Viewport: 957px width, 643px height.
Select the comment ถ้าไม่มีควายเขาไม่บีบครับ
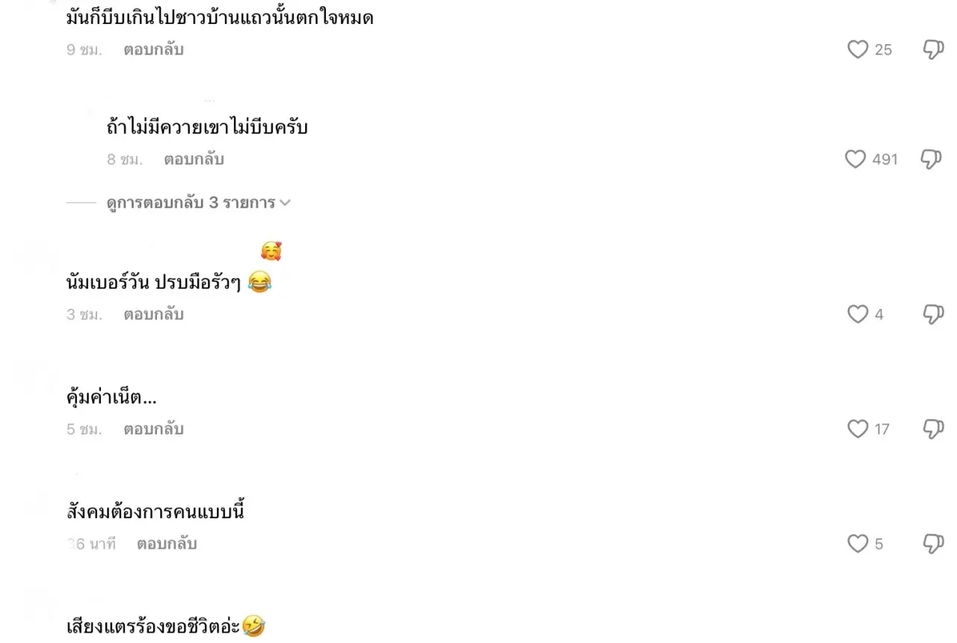point(207,128)
